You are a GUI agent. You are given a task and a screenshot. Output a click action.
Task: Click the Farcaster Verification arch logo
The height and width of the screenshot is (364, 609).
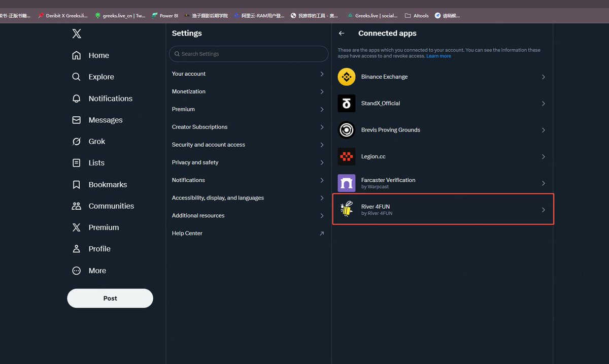pyautogui.click(x=347, y=183)
